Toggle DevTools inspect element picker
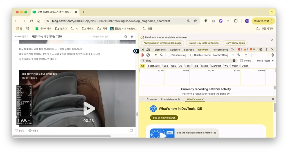288x153 pixels. (x=142, y=50)
